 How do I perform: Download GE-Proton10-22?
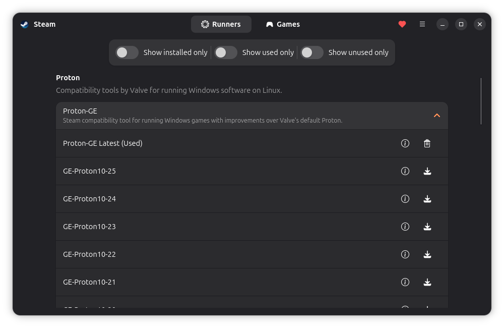click(427, 254)
